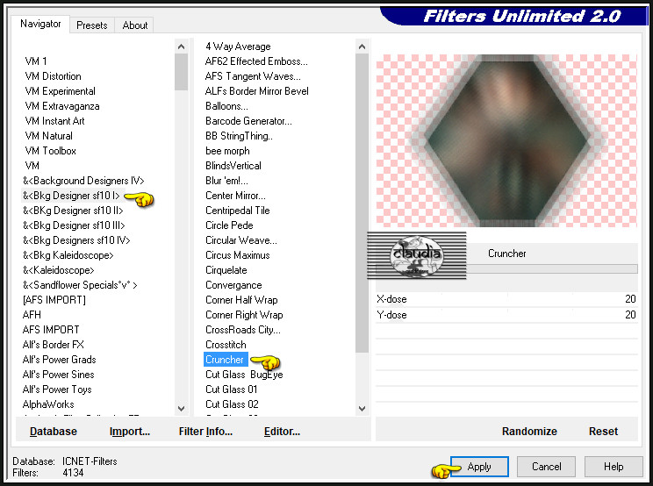Select Alf's Power Grads category

click(59, 360)
